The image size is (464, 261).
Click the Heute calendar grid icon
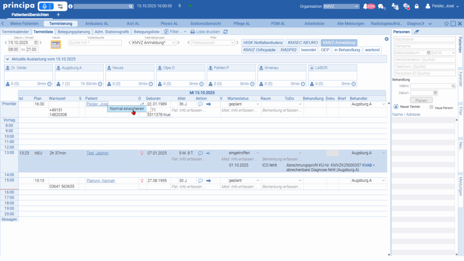point(56,44)
